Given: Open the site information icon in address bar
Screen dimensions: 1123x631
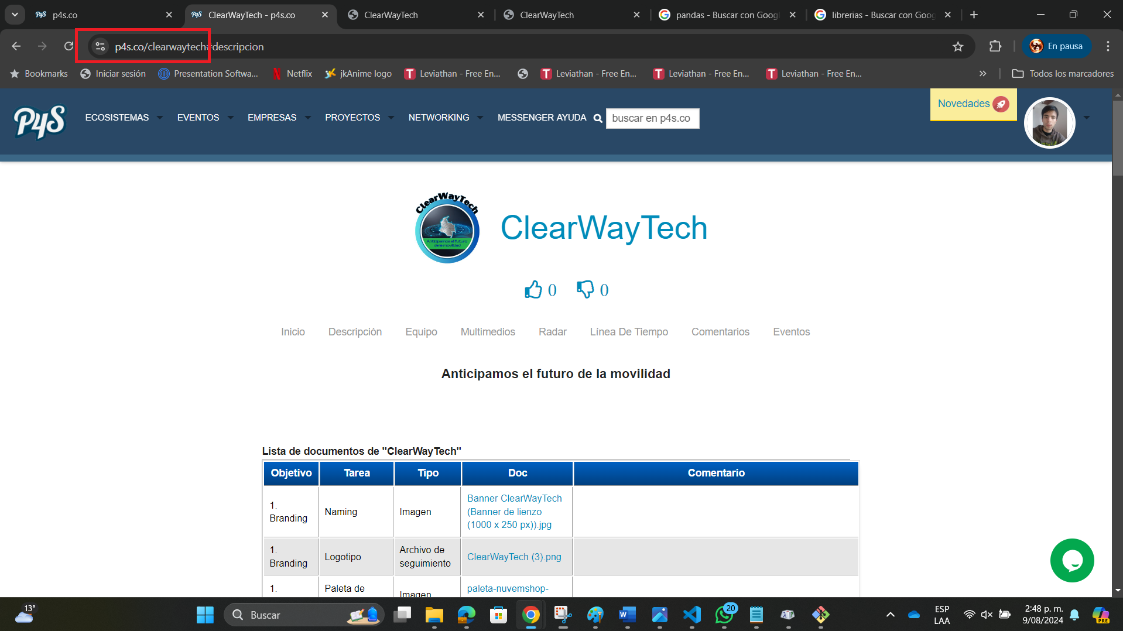Looking at the screenshot, I should [x=100, y=46].
